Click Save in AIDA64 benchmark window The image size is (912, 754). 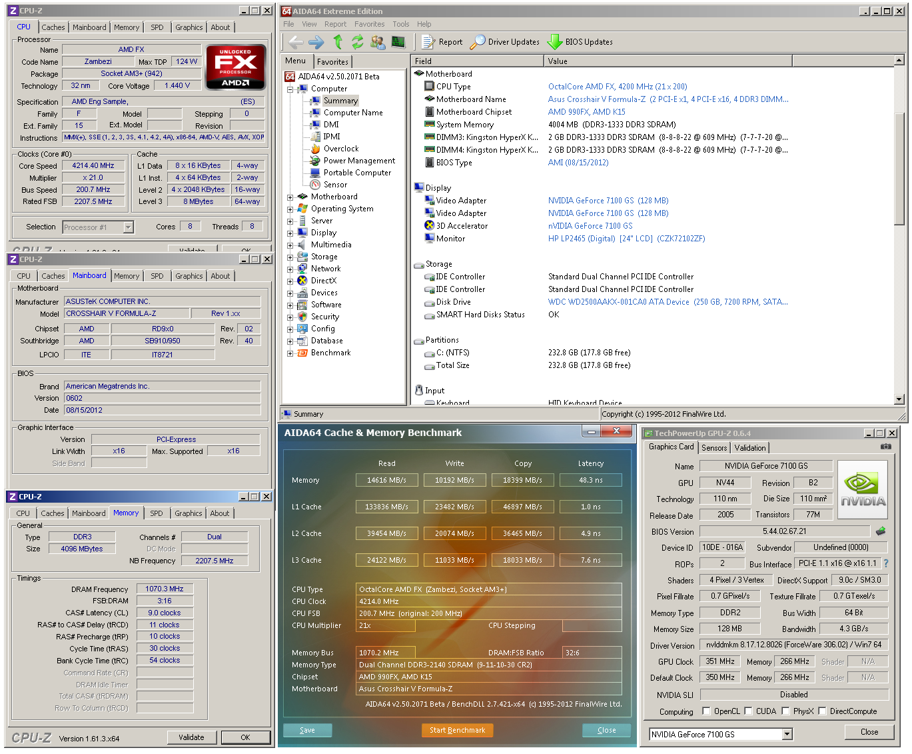[307, 730]
